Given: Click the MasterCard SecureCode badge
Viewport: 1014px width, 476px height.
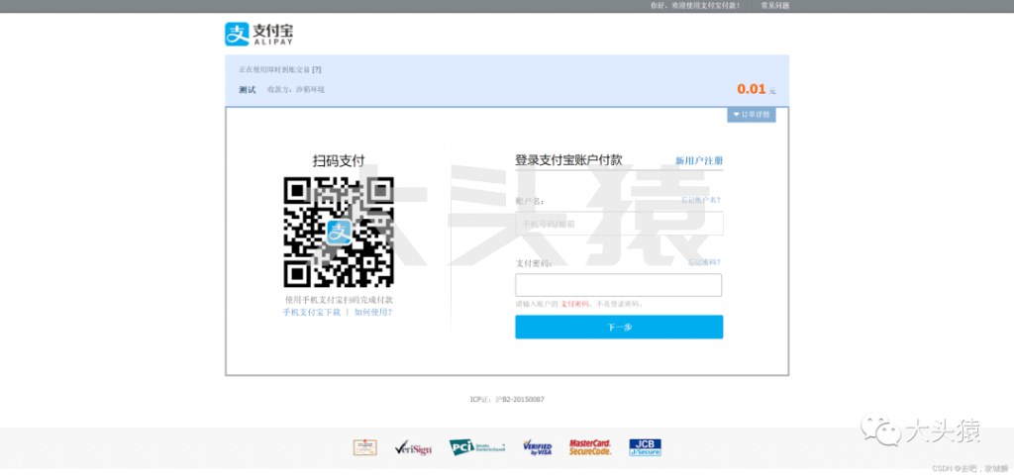Looking at the screenshot, I should (x=590, y=447).
